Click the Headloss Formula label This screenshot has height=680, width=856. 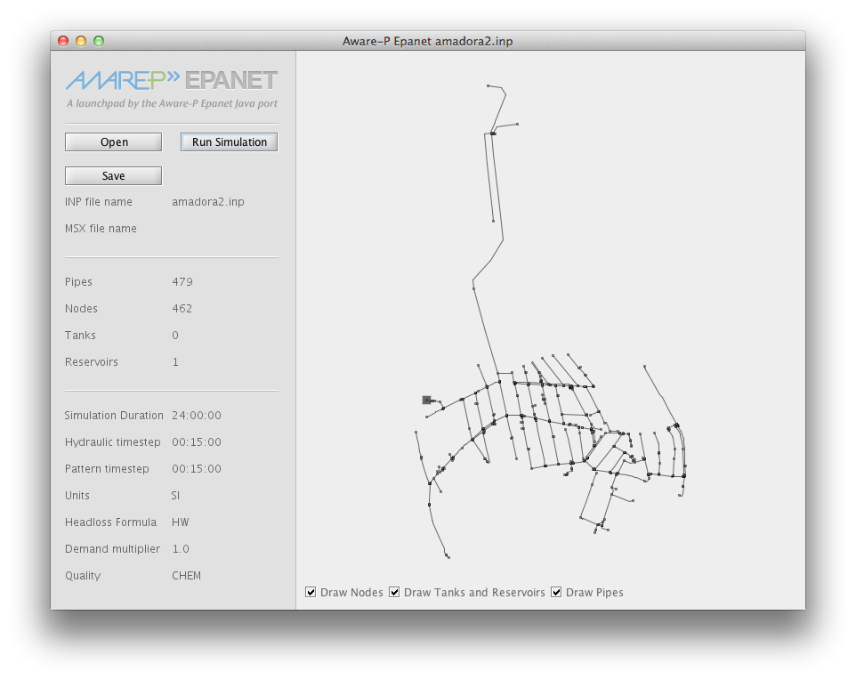(111, 522)
